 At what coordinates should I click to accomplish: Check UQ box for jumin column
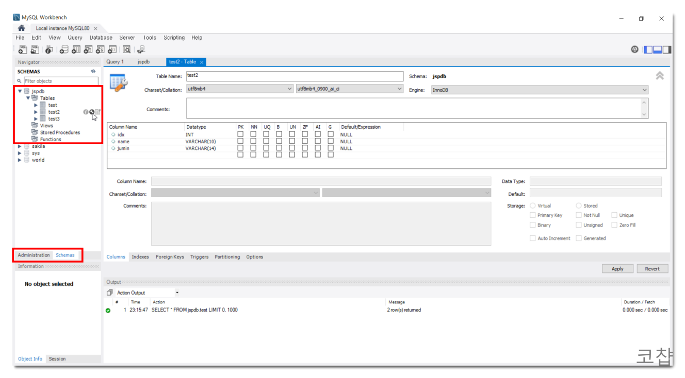[x=266, y=148]
